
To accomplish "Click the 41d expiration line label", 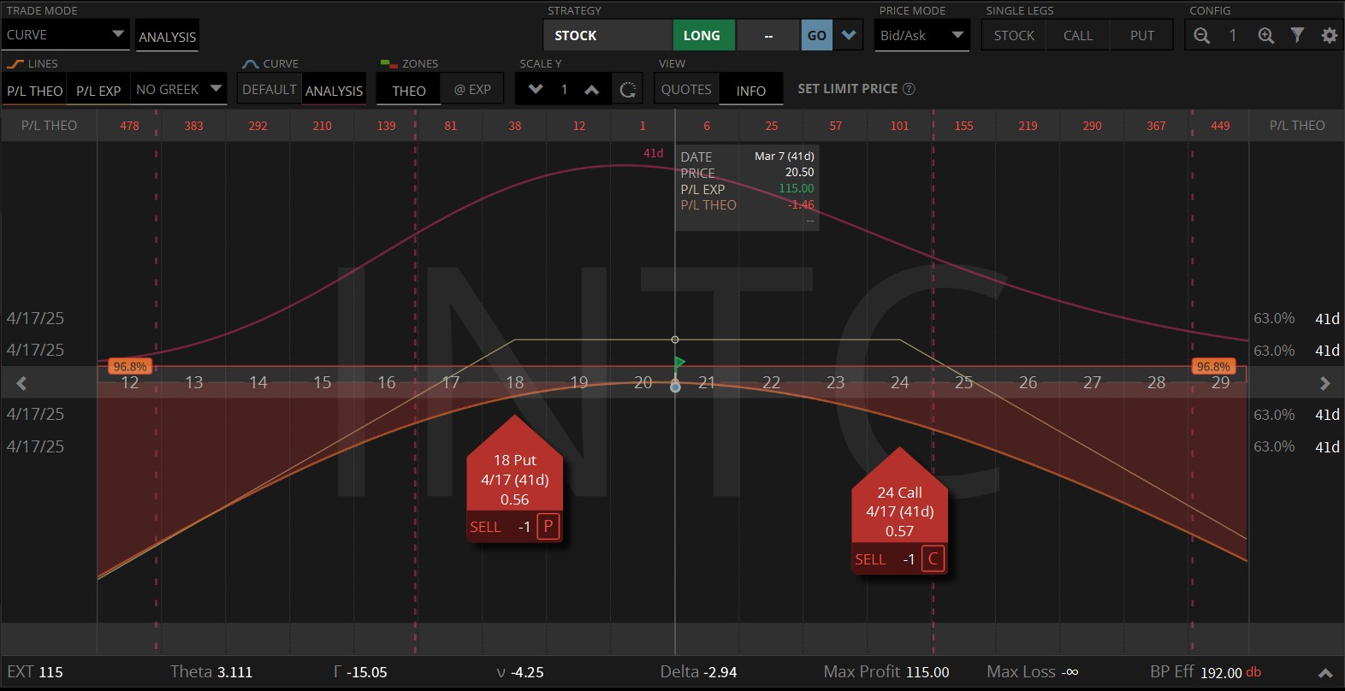I will pyautogui.click(x=654, y=153).
